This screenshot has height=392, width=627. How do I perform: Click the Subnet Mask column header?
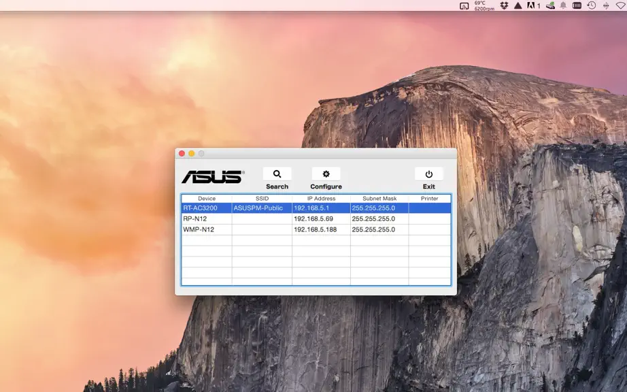pyautogui.click(x=379, y=199)
